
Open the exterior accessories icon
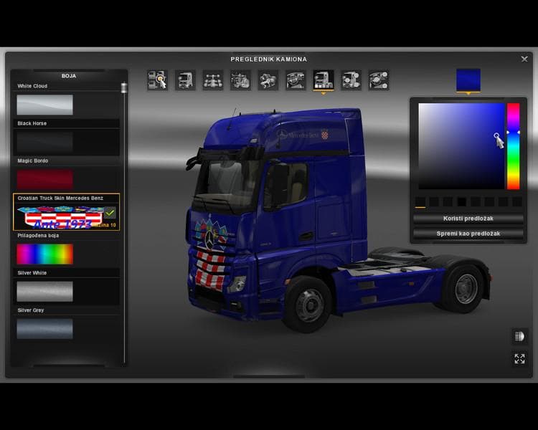pyautogui.click(x=351, y=80)
